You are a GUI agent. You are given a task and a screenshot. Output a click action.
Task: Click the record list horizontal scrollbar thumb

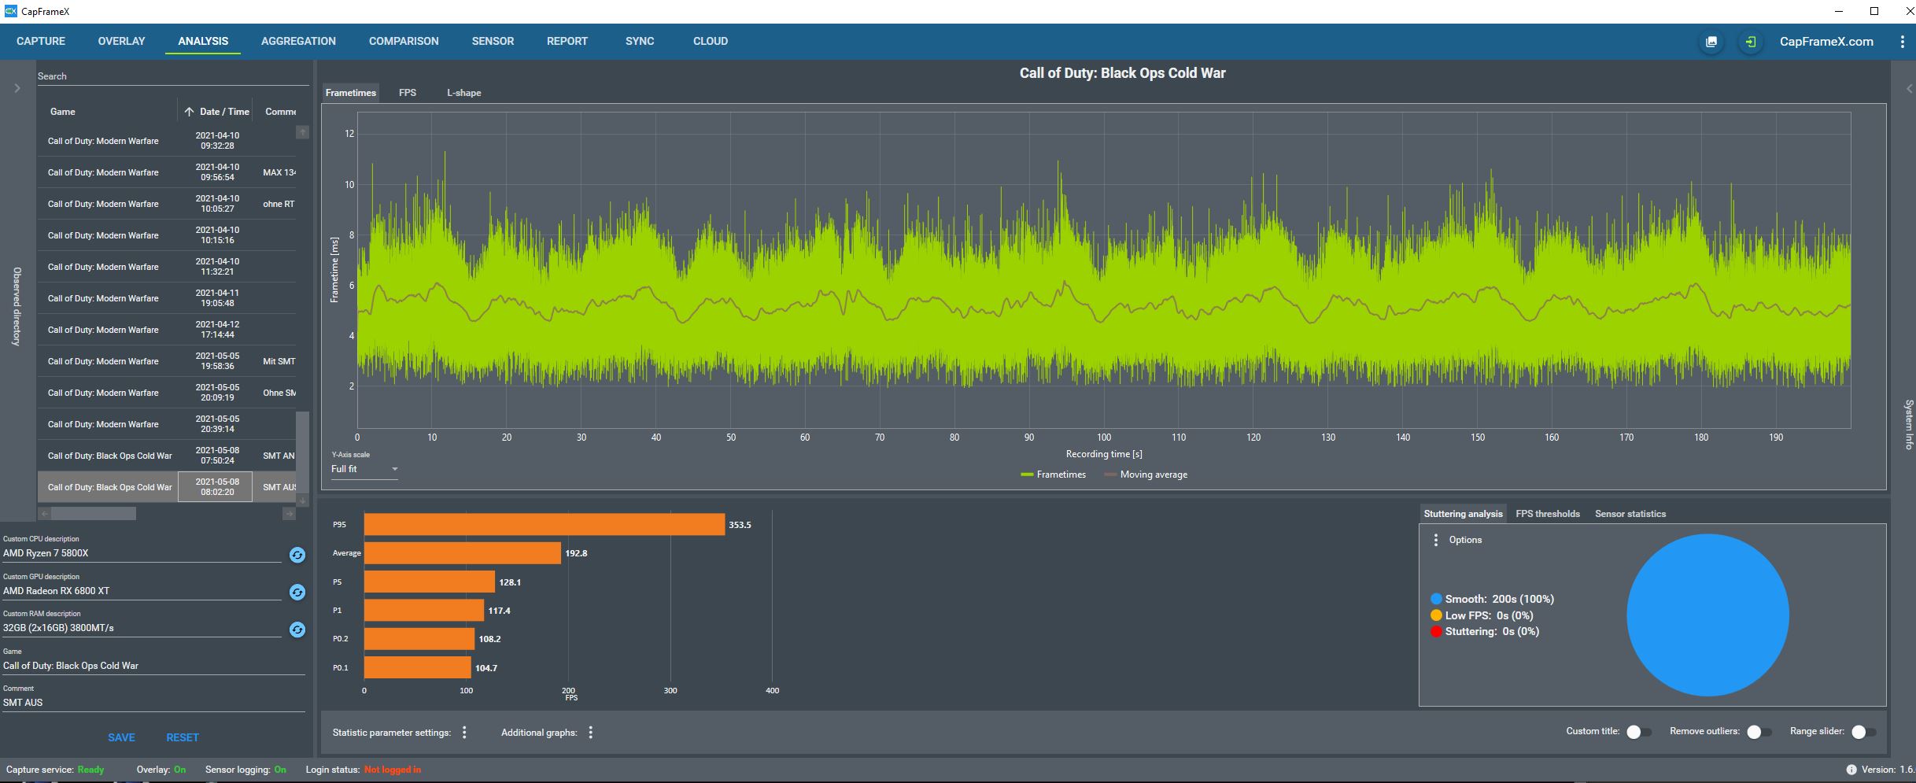click(x=94, y=514)
